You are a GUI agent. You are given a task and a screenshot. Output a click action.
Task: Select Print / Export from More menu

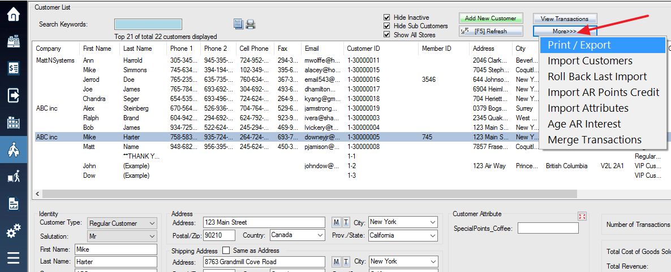point(603,45)
